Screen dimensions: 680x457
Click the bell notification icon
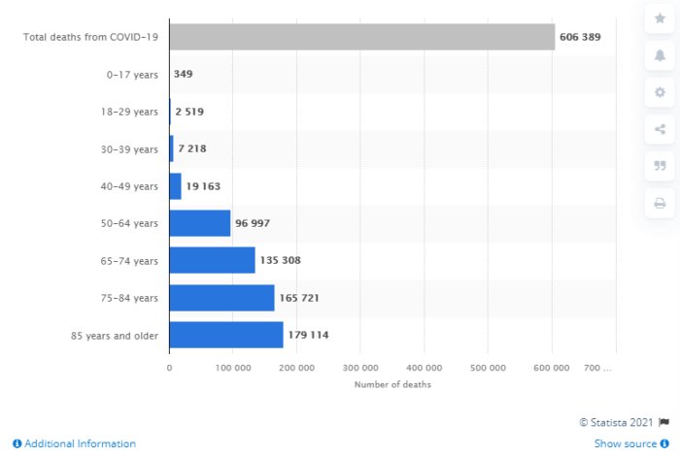pos(660,55)
